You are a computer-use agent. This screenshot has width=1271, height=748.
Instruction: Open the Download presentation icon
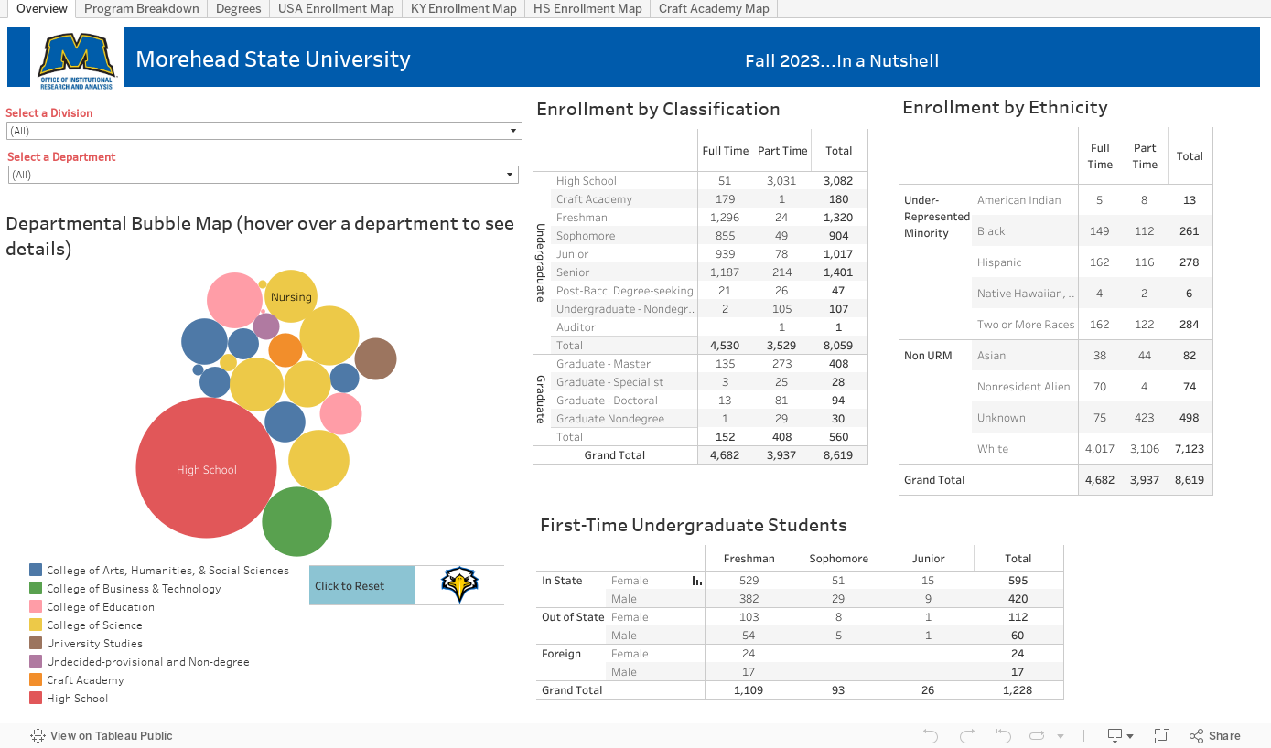[1115, 735]
